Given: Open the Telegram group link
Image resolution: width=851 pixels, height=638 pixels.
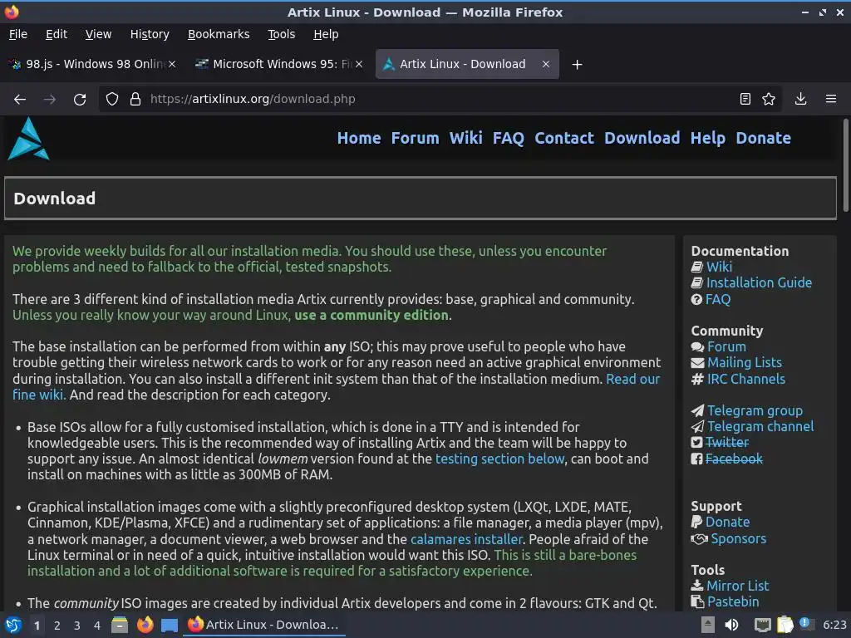Looking at the screenshot, I should point(755,410).
